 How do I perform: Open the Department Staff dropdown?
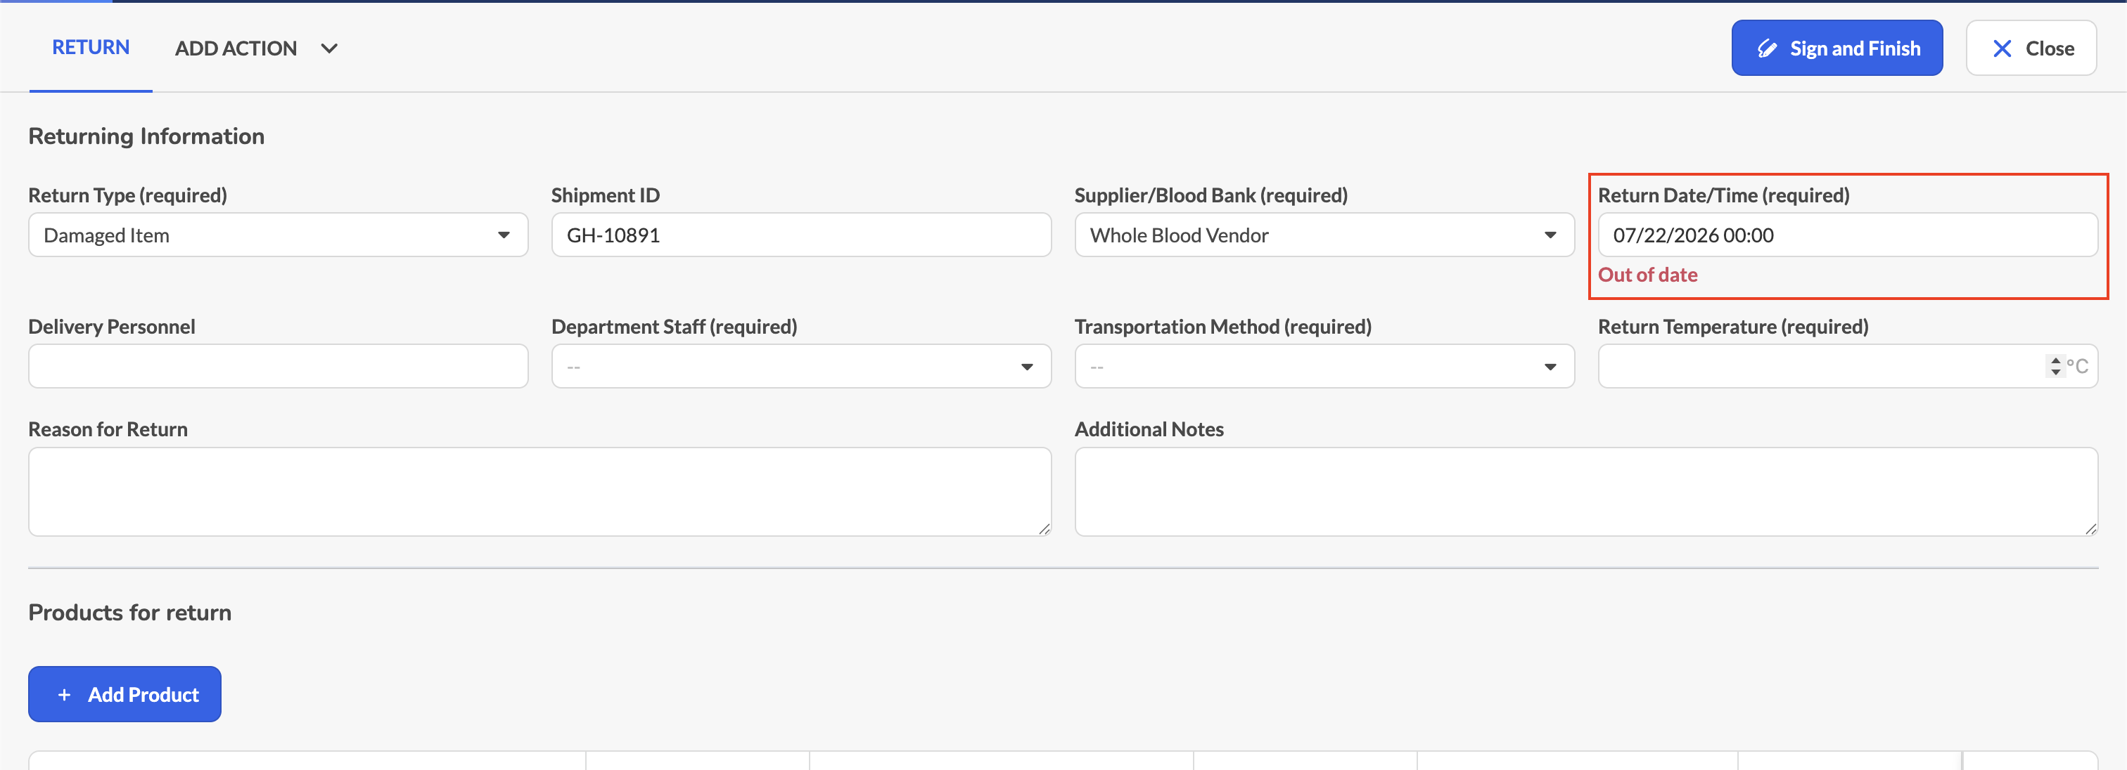(x=801, y=366)
